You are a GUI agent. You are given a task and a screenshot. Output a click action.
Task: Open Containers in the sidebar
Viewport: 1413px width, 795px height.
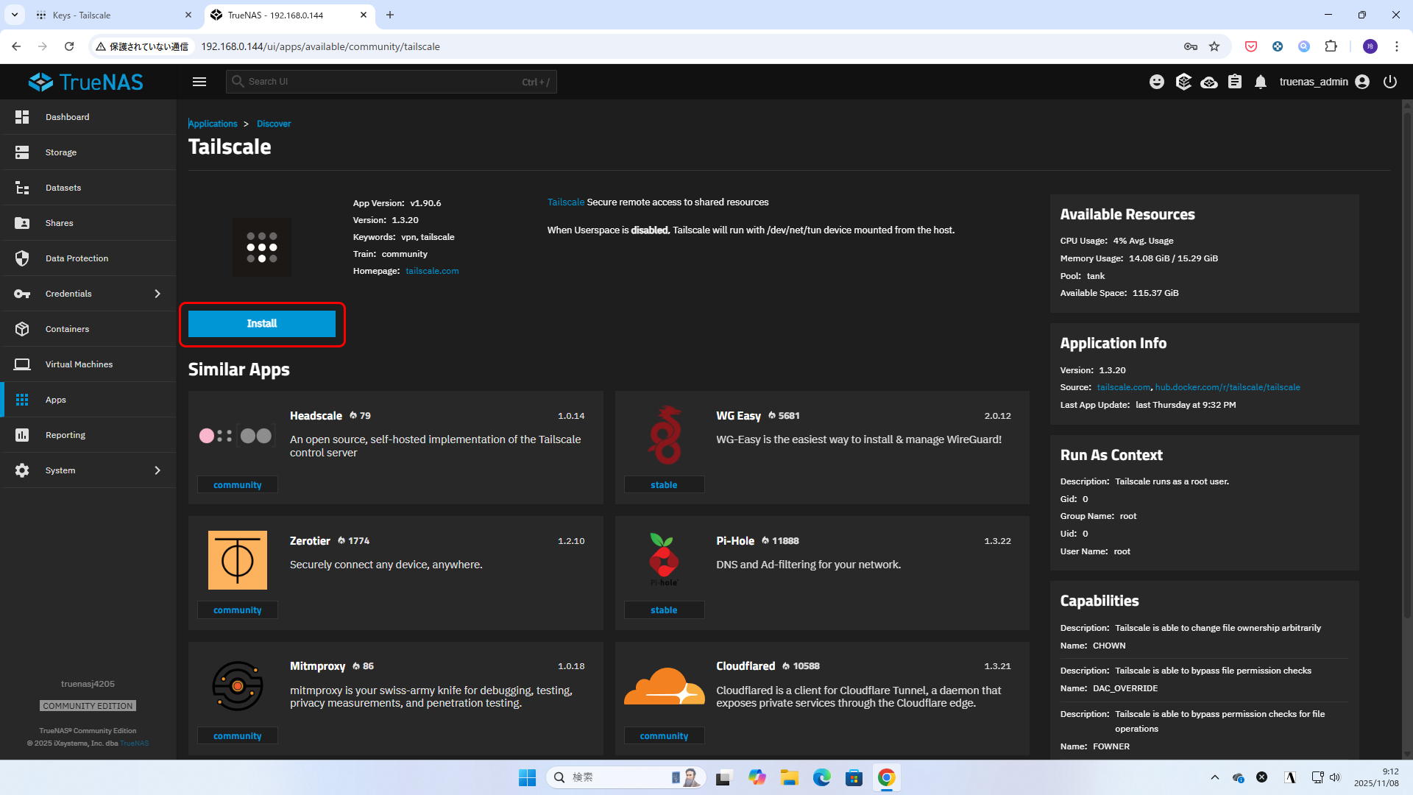pyautogui.click(x=67, y=329)
